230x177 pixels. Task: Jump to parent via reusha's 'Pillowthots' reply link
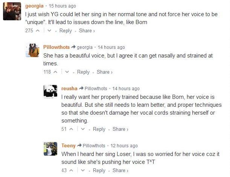tap(96, 89)
